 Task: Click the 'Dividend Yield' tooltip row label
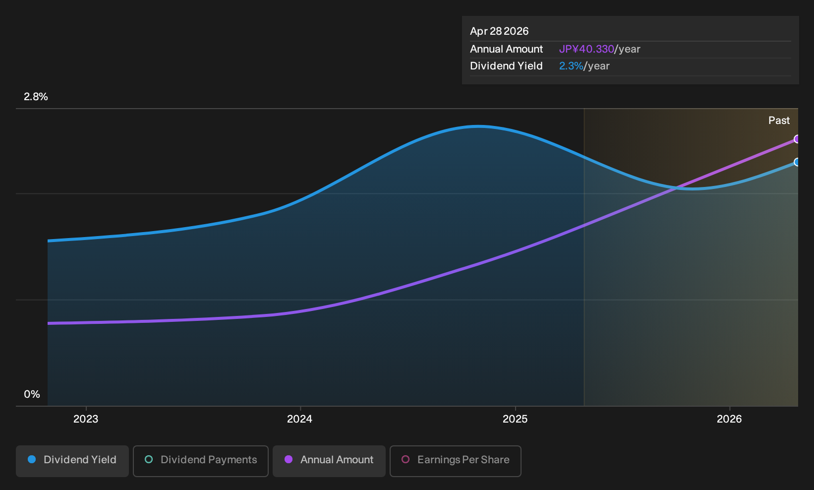[506, 66]
